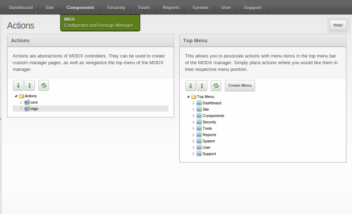Viewport: 352px width, 214px height.
Task: Click the Site menu item icon in tree
Action: tap(199, 109)
